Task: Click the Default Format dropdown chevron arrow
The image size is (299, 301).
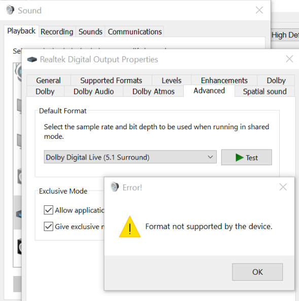Action: pos(210,157)
